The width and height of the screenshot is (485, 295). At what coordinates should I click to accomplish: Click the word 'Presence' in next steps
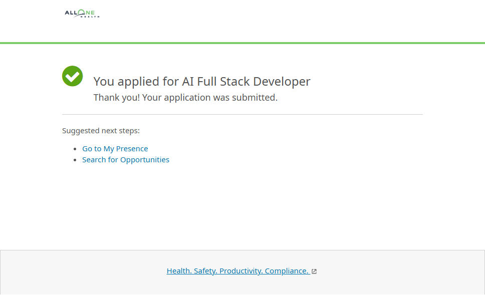point(132,149)
